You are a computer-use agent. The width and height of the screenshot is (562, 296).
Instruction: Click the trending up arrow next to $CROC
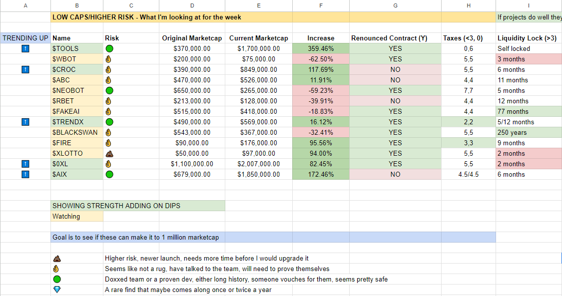25,69
